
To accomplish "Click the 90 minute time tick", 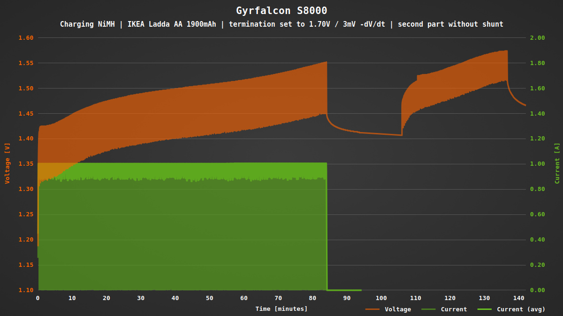I will coord(347,298).
